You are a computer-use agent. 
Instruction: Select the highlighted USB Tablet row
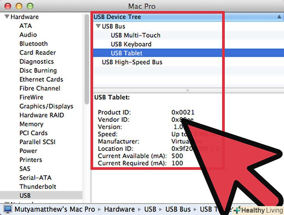[188, 53]
